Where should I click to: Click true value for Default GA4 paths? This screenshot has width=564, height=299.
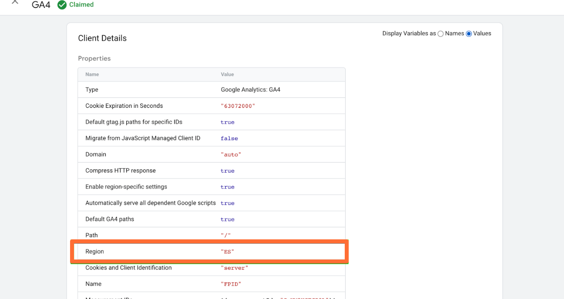[228, 220]
